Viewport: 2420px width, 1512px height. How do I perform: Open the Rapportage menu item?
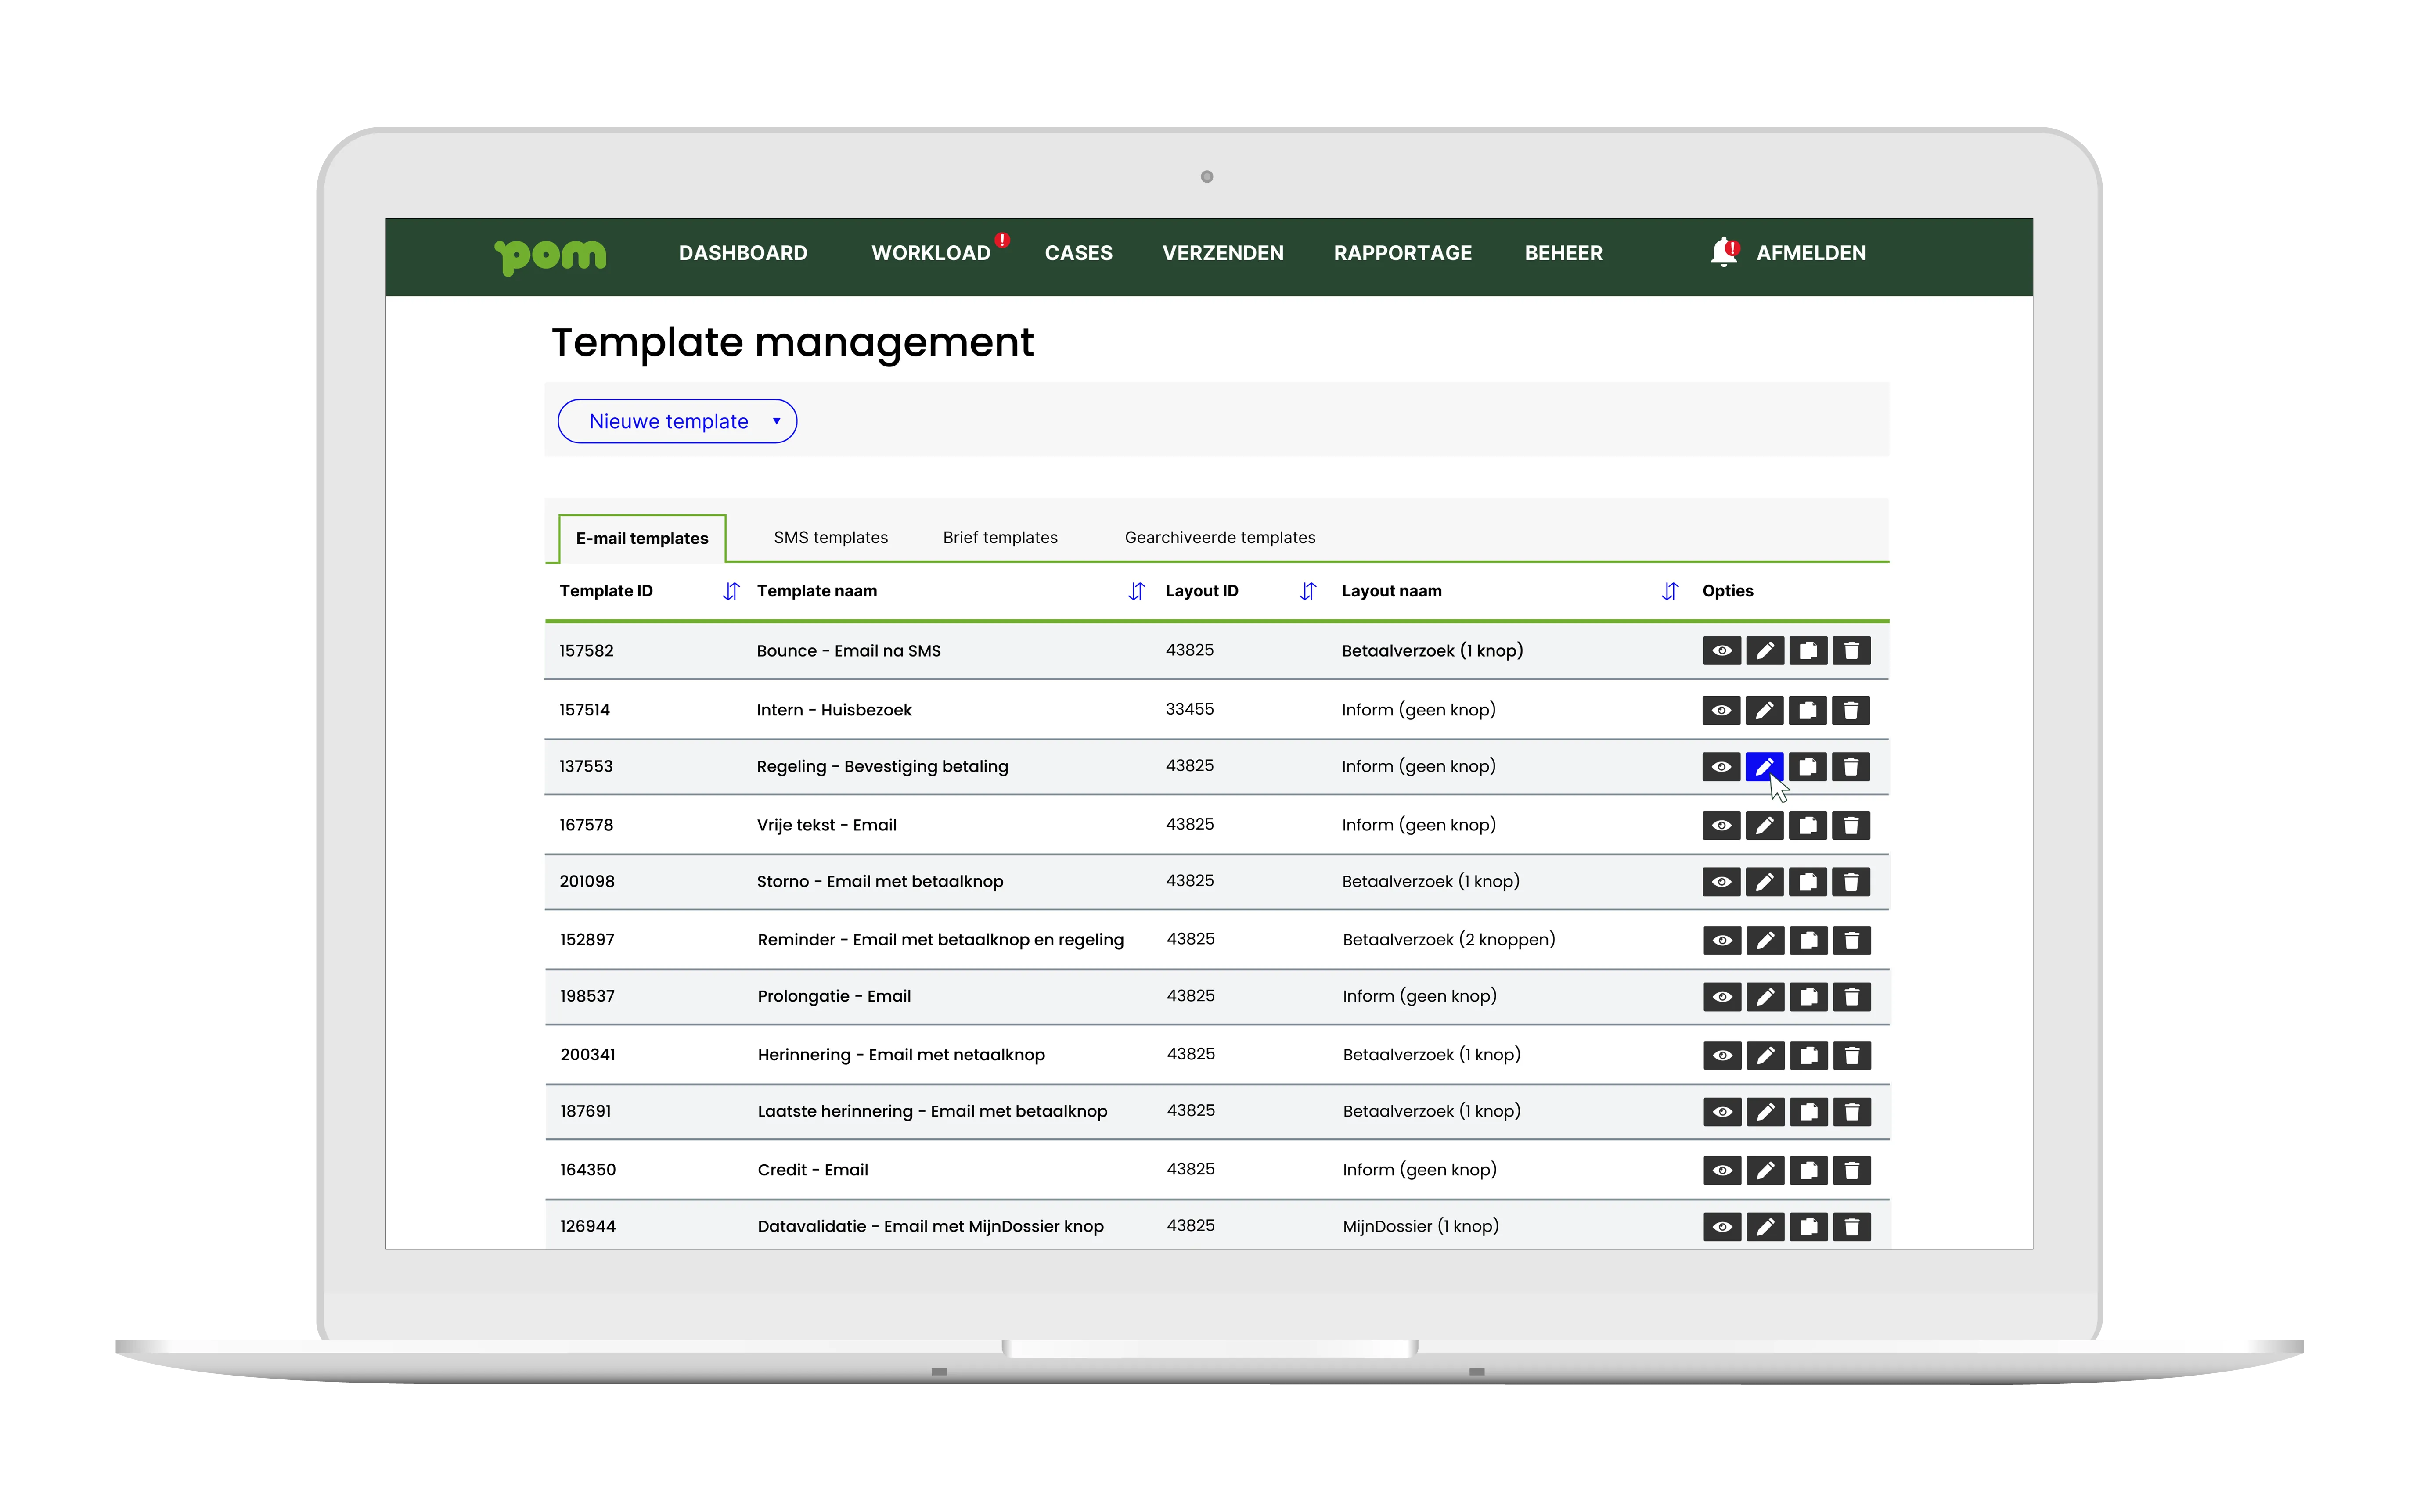tap(1403, 253)
